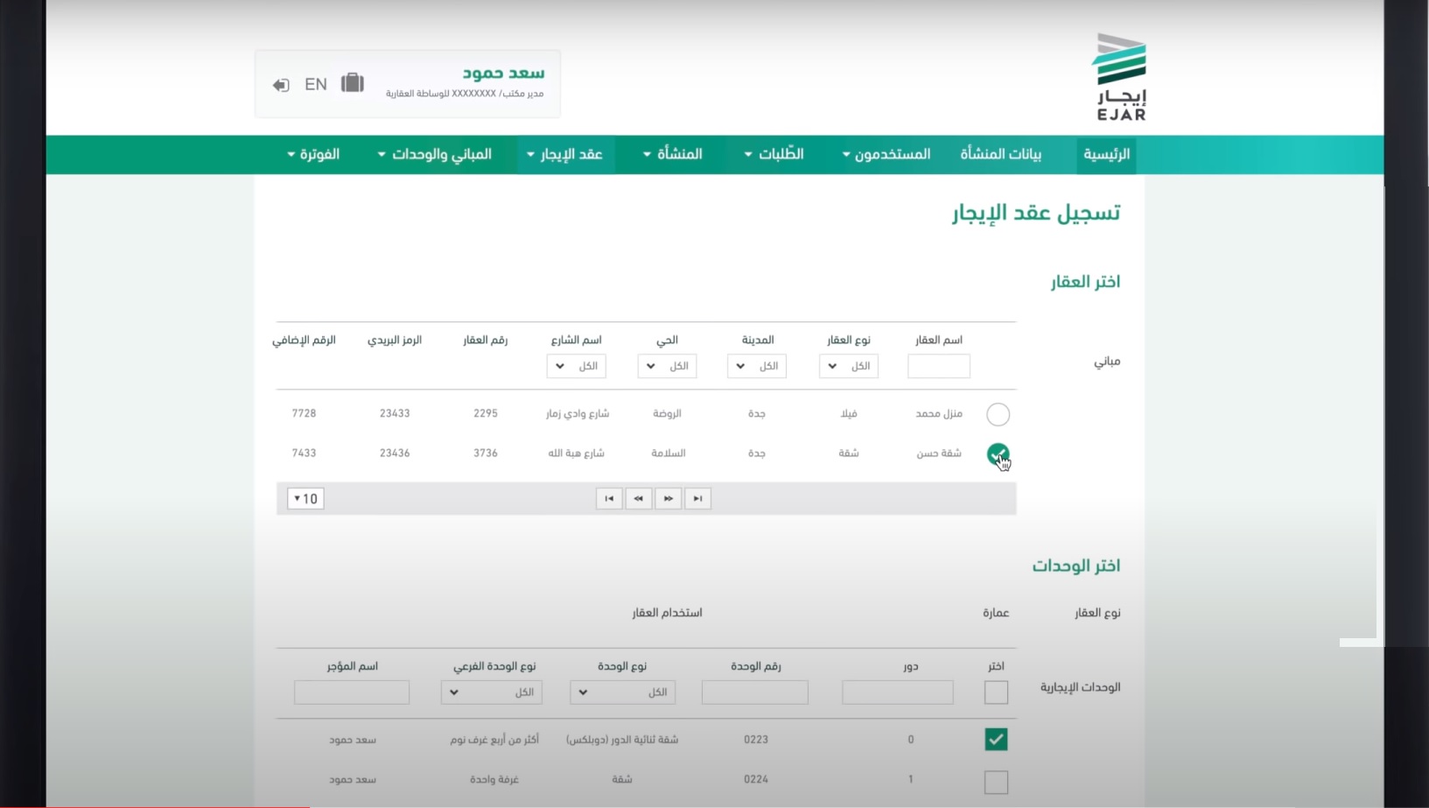The image size is (1429, 808).
Task: Click the district الروضة cell
Action: point(667,413)
